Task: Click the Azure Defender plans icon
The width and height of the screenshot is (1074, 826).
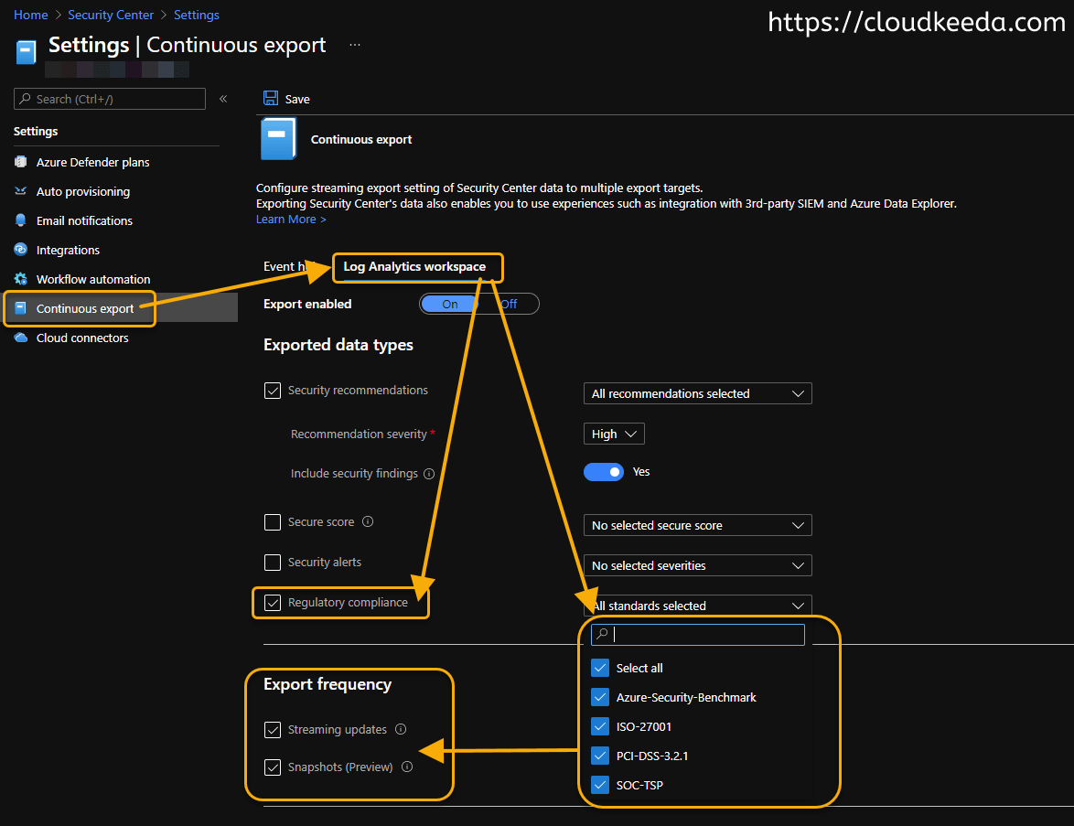Action: pos(20,162)
